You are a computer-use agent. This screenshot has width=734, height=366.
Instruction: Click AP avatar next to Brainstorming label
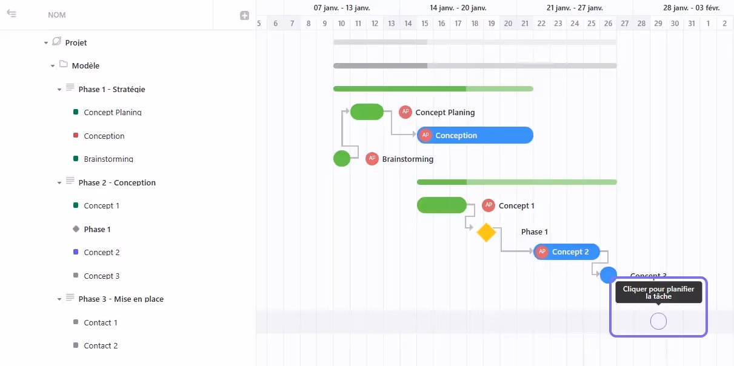372,159
